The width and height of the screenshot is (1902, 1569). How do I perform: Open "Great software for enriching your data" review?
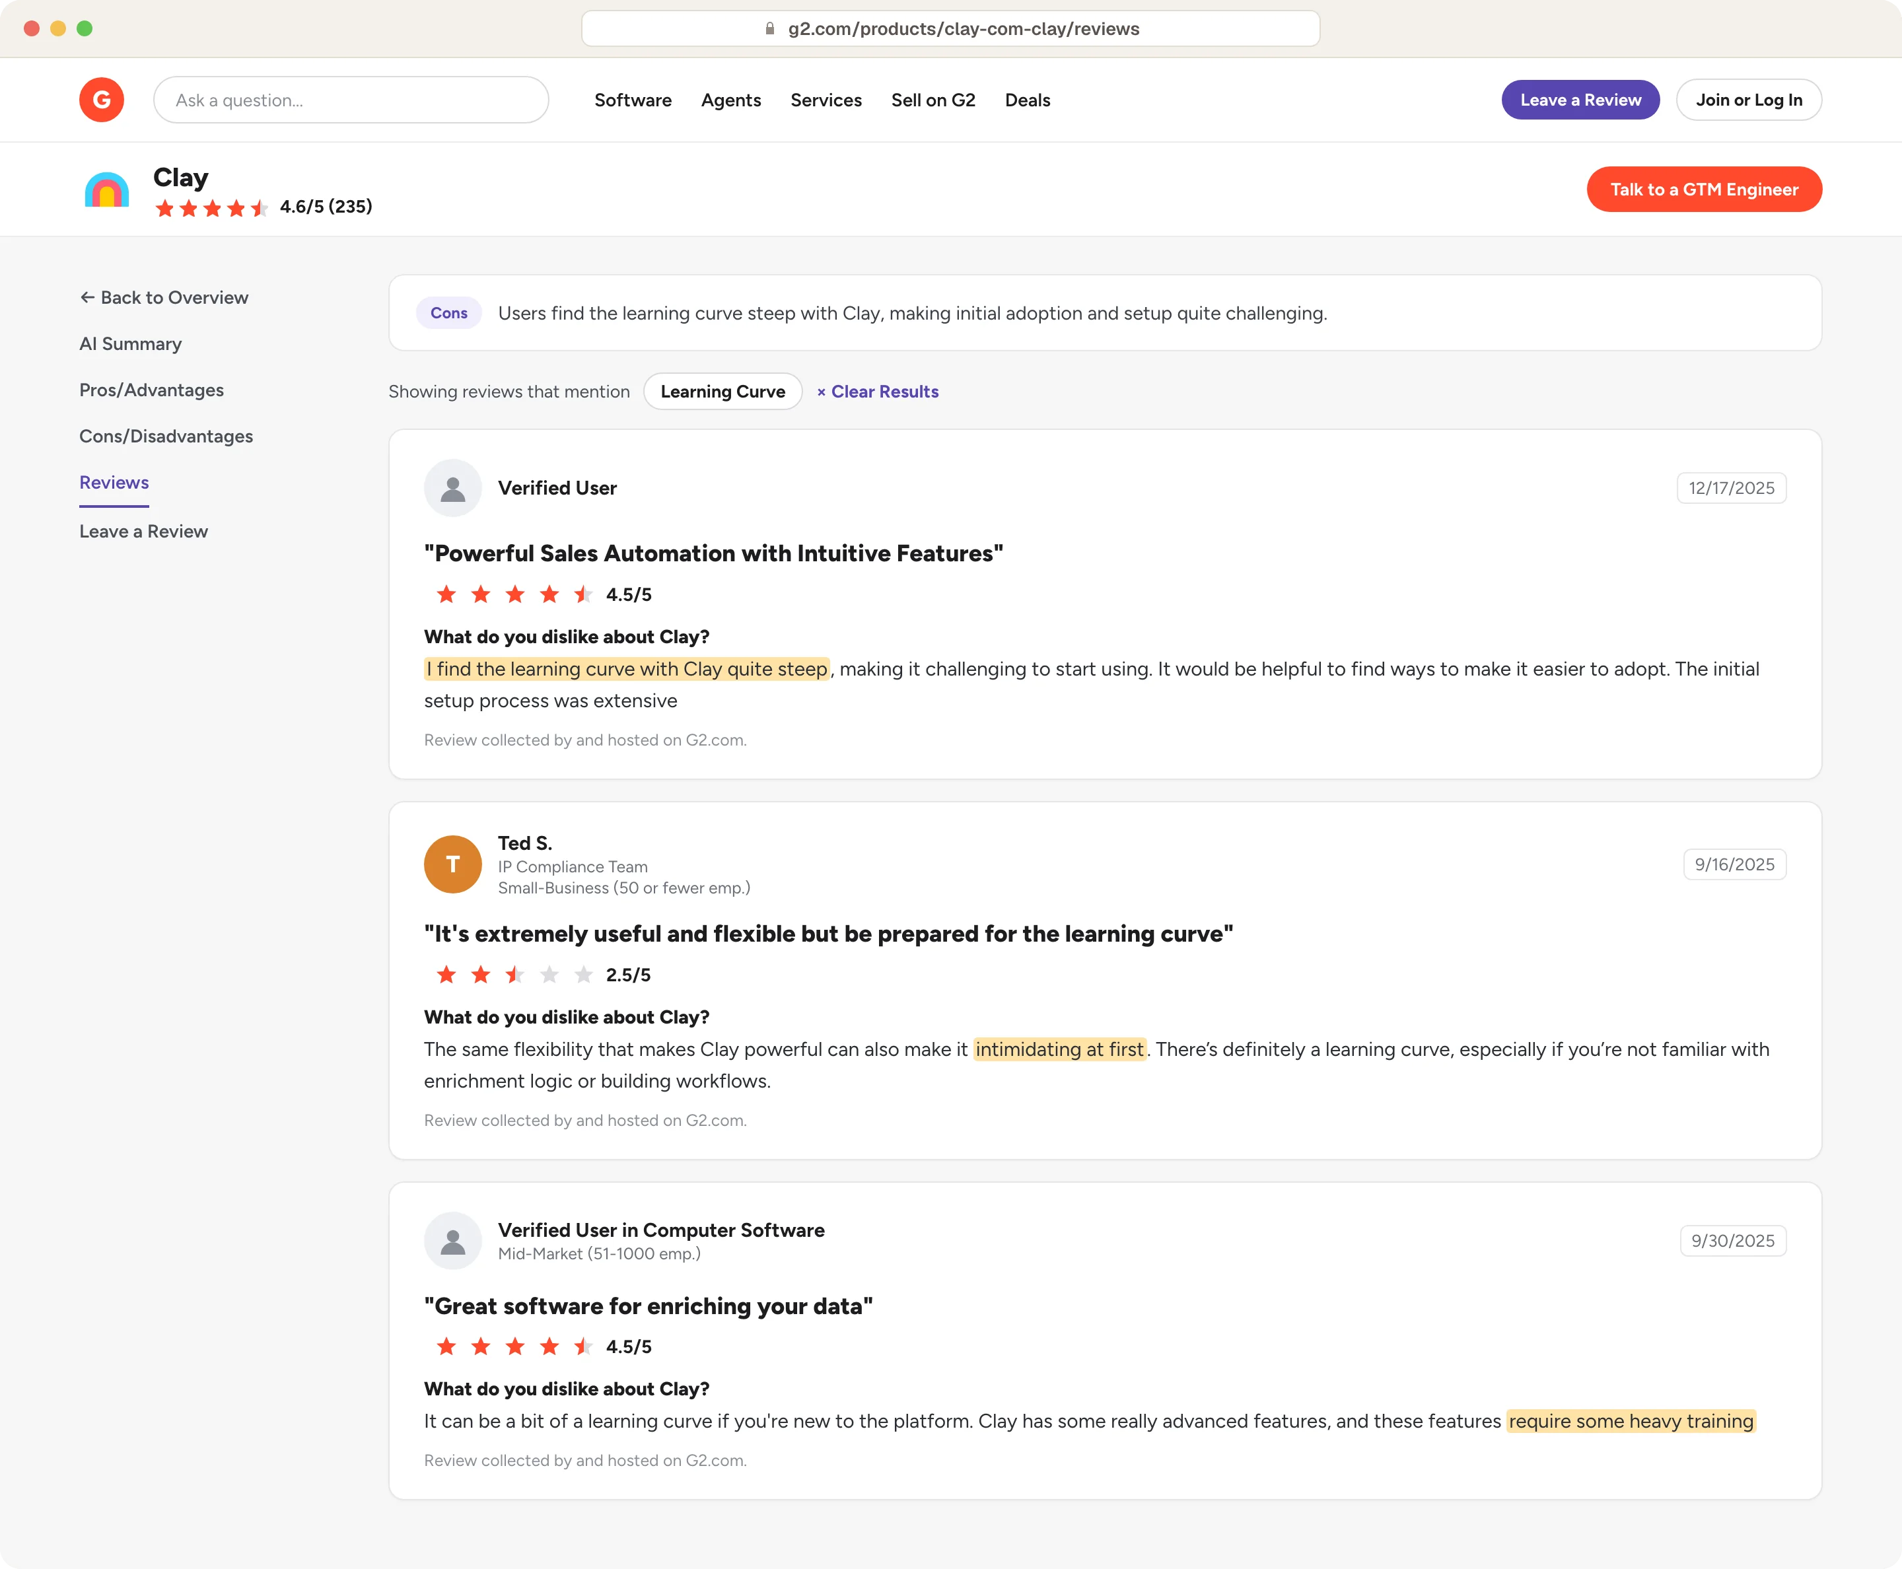(648, 1306)
